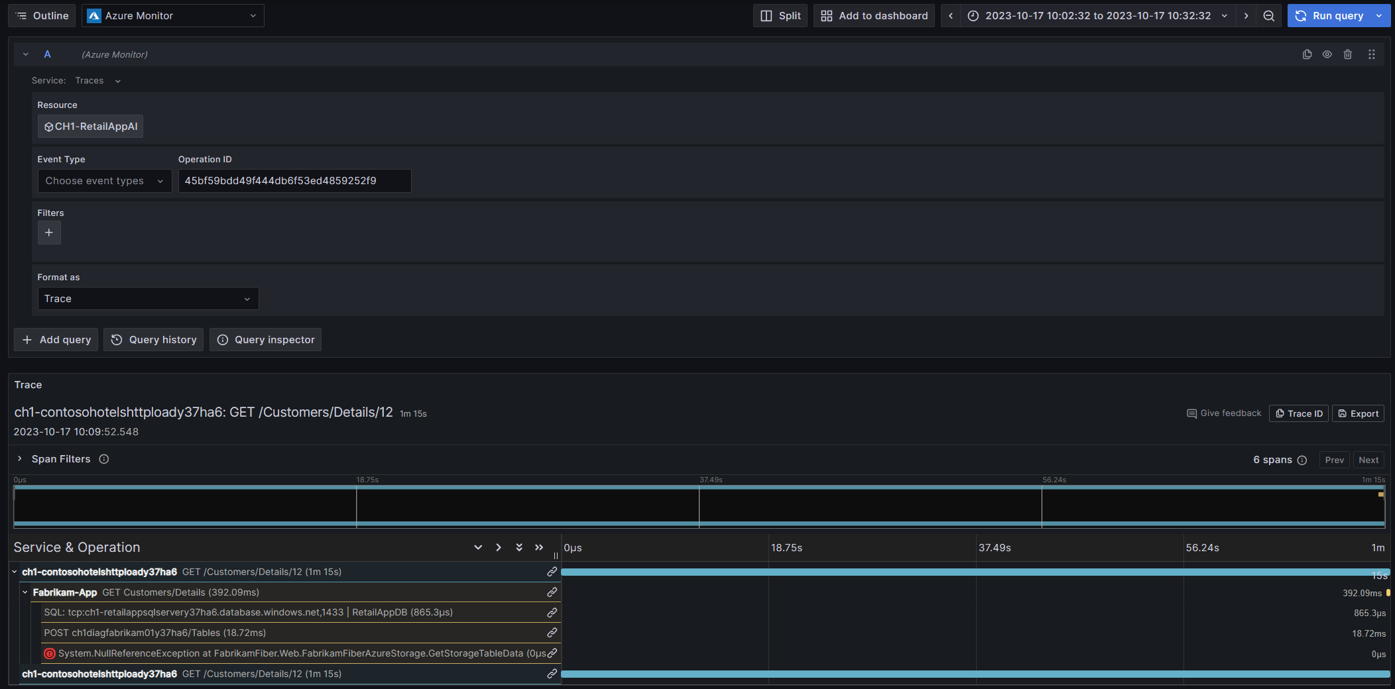Add a new filter with the plus button
The image size is (1395, 689).
tap(49, 233)
